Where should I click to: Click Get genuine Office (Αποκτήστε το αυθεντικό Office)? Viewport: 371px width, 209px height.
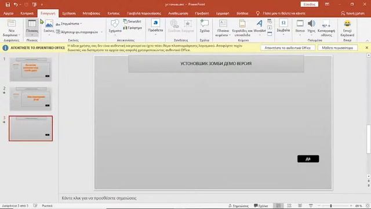[x=288, y=48]
